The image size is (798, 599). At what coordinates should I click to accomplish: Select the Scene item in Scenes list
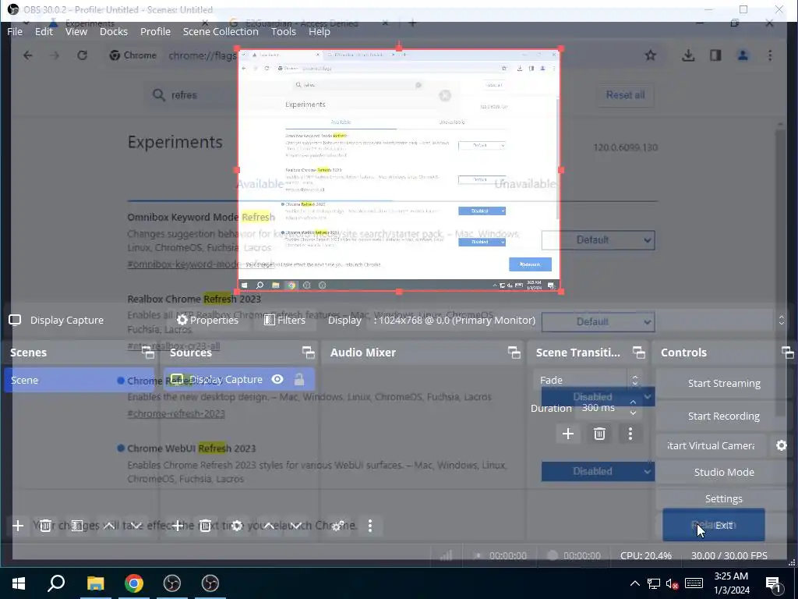click(79, 380)
